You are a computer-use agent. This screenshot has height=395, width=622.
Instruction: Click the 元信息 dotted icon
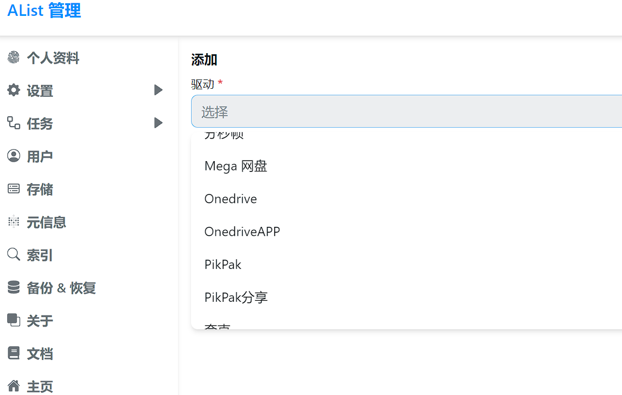pos(13,222)
